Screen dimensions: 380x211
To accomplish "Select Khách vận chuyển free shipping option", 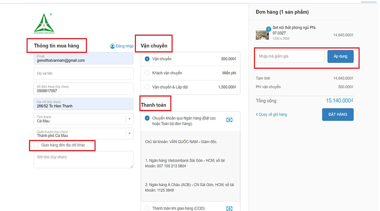I will point(147,73).
